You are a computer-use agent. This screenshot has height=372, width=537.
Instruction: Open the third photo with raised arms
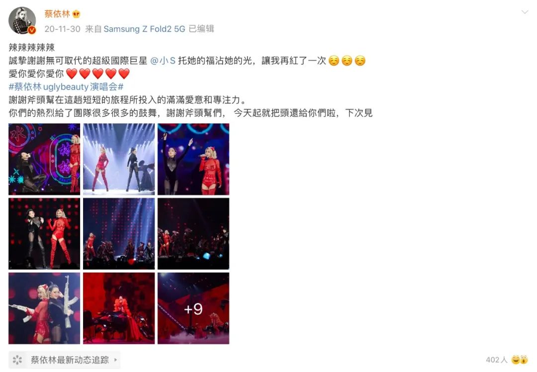[x=193, y=159]
